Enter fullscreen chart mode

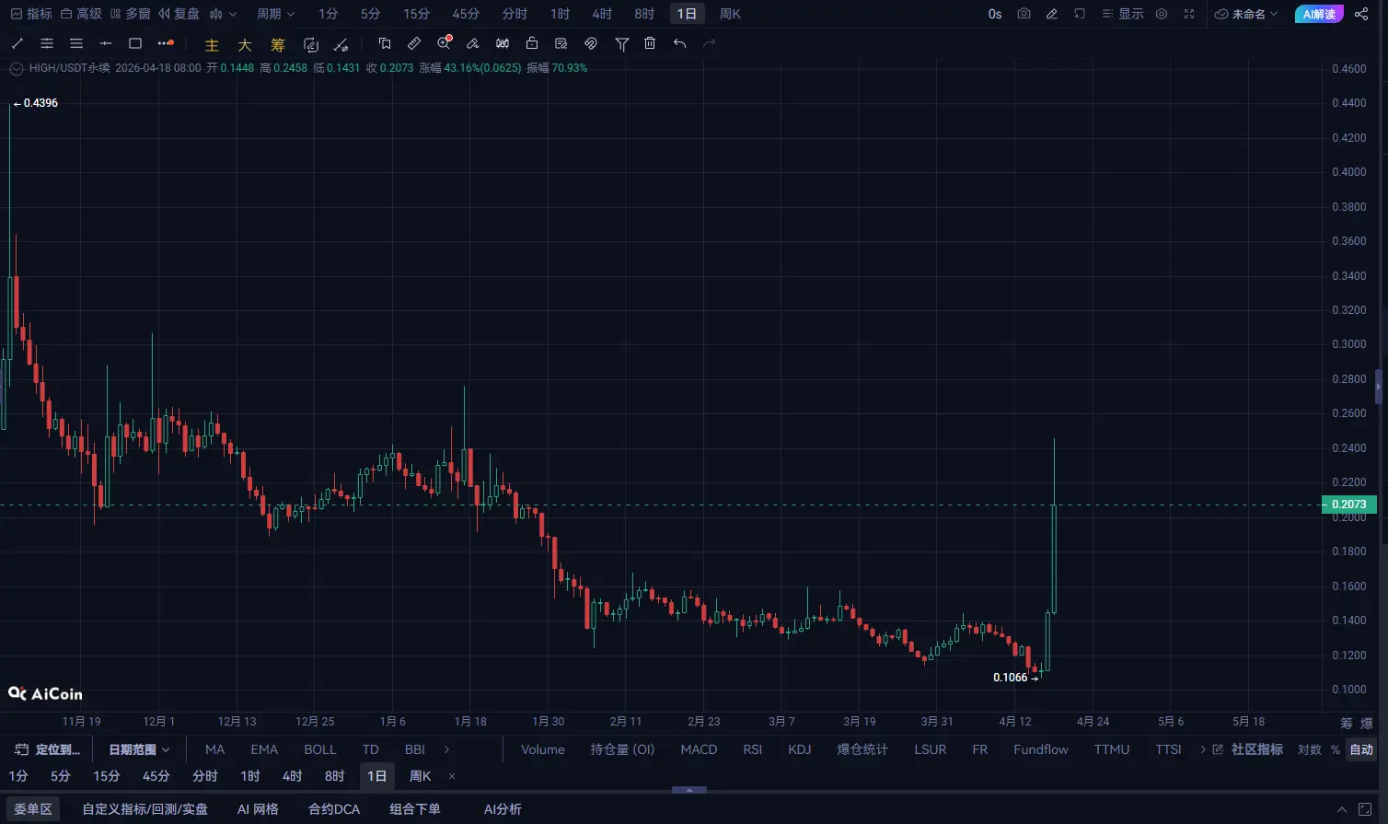[1189, 14]
